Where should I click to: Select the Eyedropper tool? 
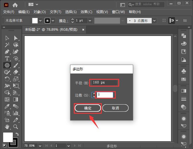pos(7,106)
